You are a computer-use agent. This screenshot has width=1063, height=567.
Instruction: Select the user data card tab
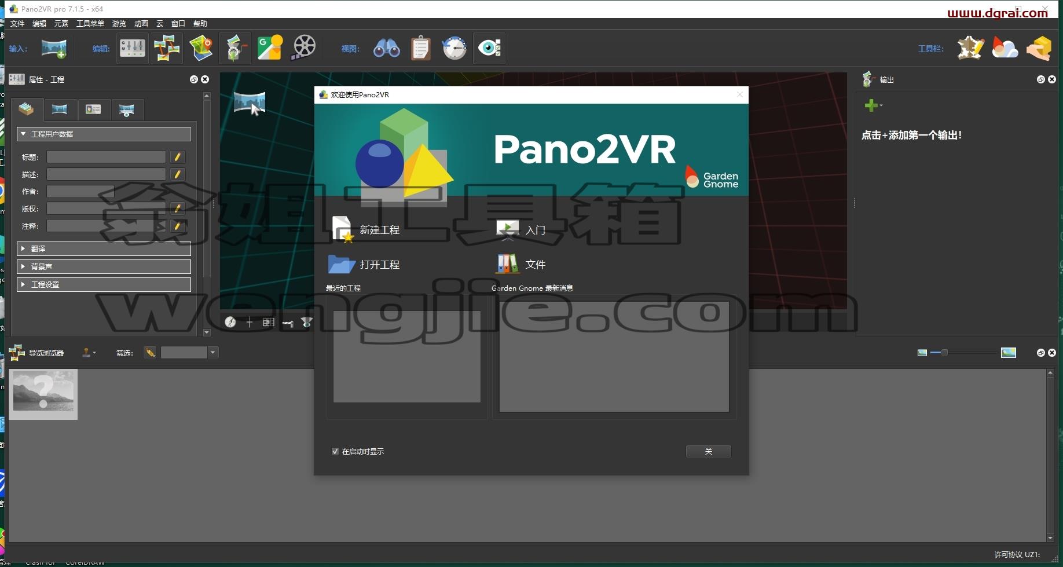[93, 109]
